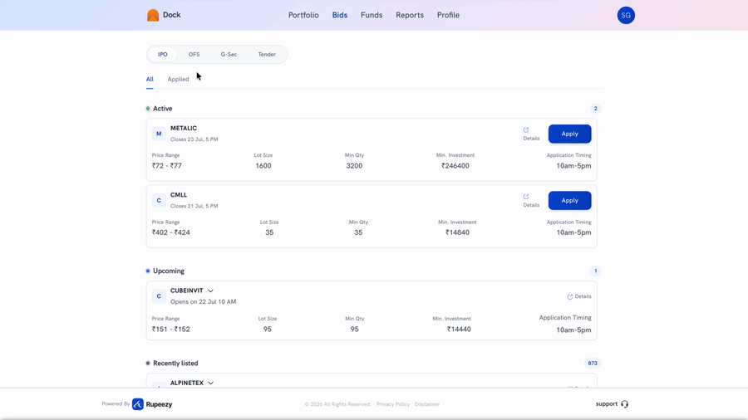Open Details link icon for METALIC
748x420 pixels.
[x=526, y=130]
